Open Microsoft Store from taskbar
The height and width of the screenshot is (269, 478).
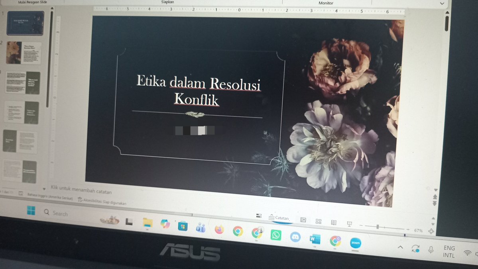pos(183,226)
